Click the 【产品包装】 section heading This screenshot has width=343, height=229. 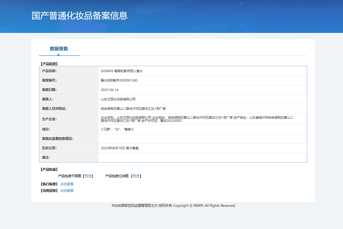(49, 169)
